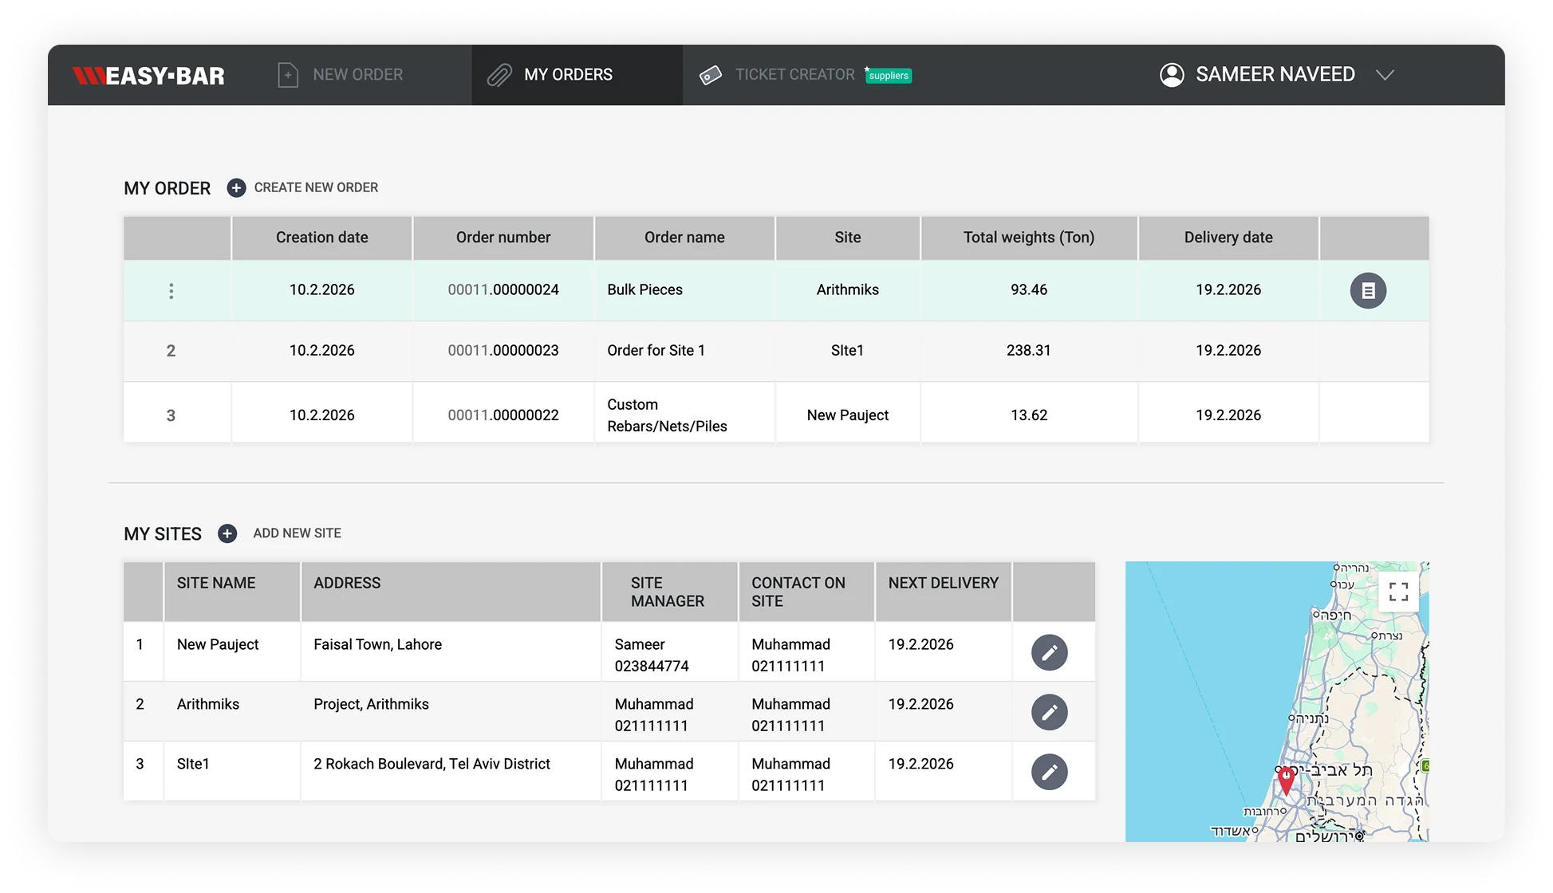The height and width of the screenshot is (893, 1553).
Task: Sort by Creation date column header
Action: [322, 238]
